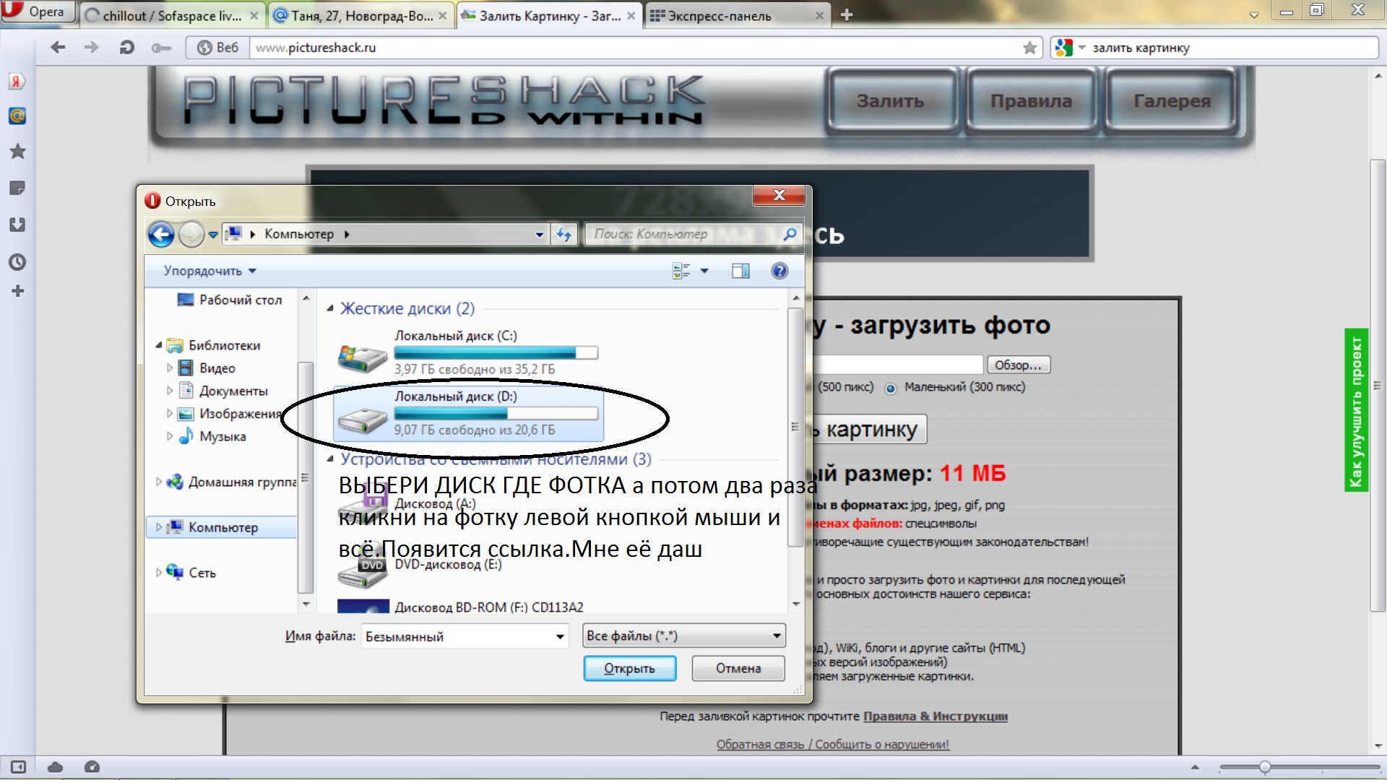
Task: Expand the Documents library node
Action: (170, 391)
